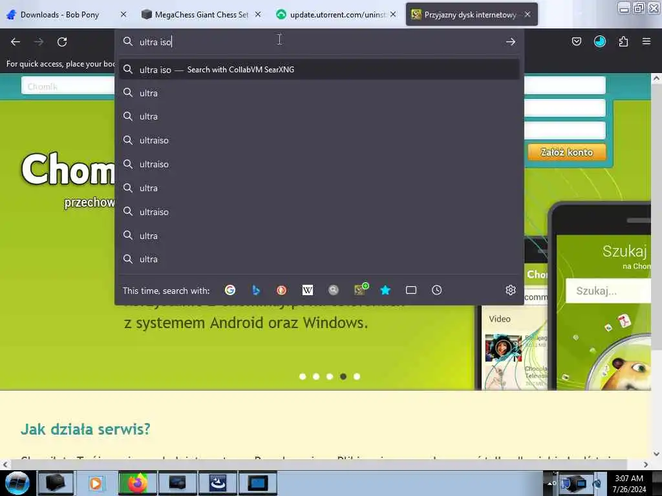The image size is (662, 496).
Task: Select the Przyjazny dysk internetowy tab
Action: (x=470, y=15)
